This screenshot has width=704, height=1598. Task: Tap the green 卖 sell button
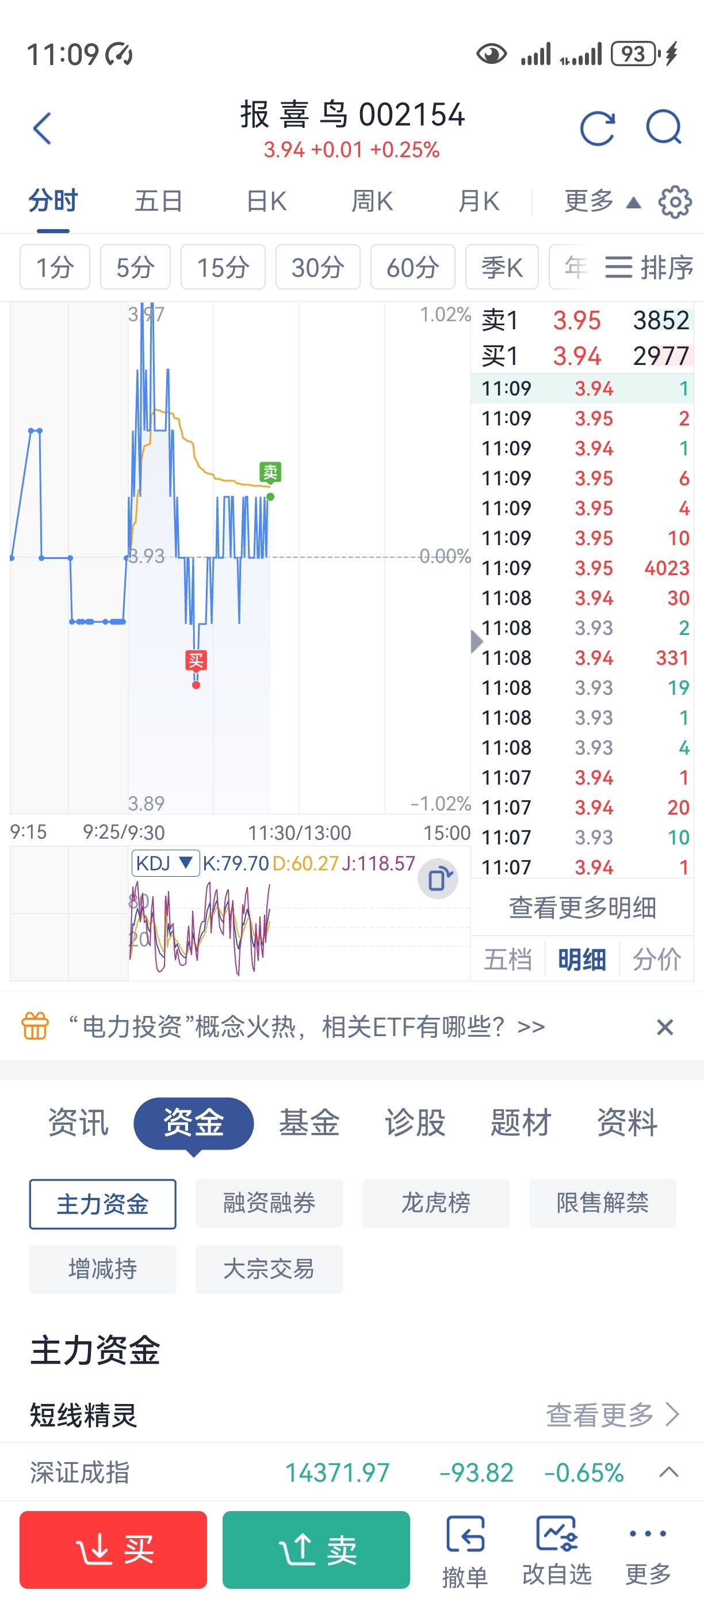pos(316,1550)
